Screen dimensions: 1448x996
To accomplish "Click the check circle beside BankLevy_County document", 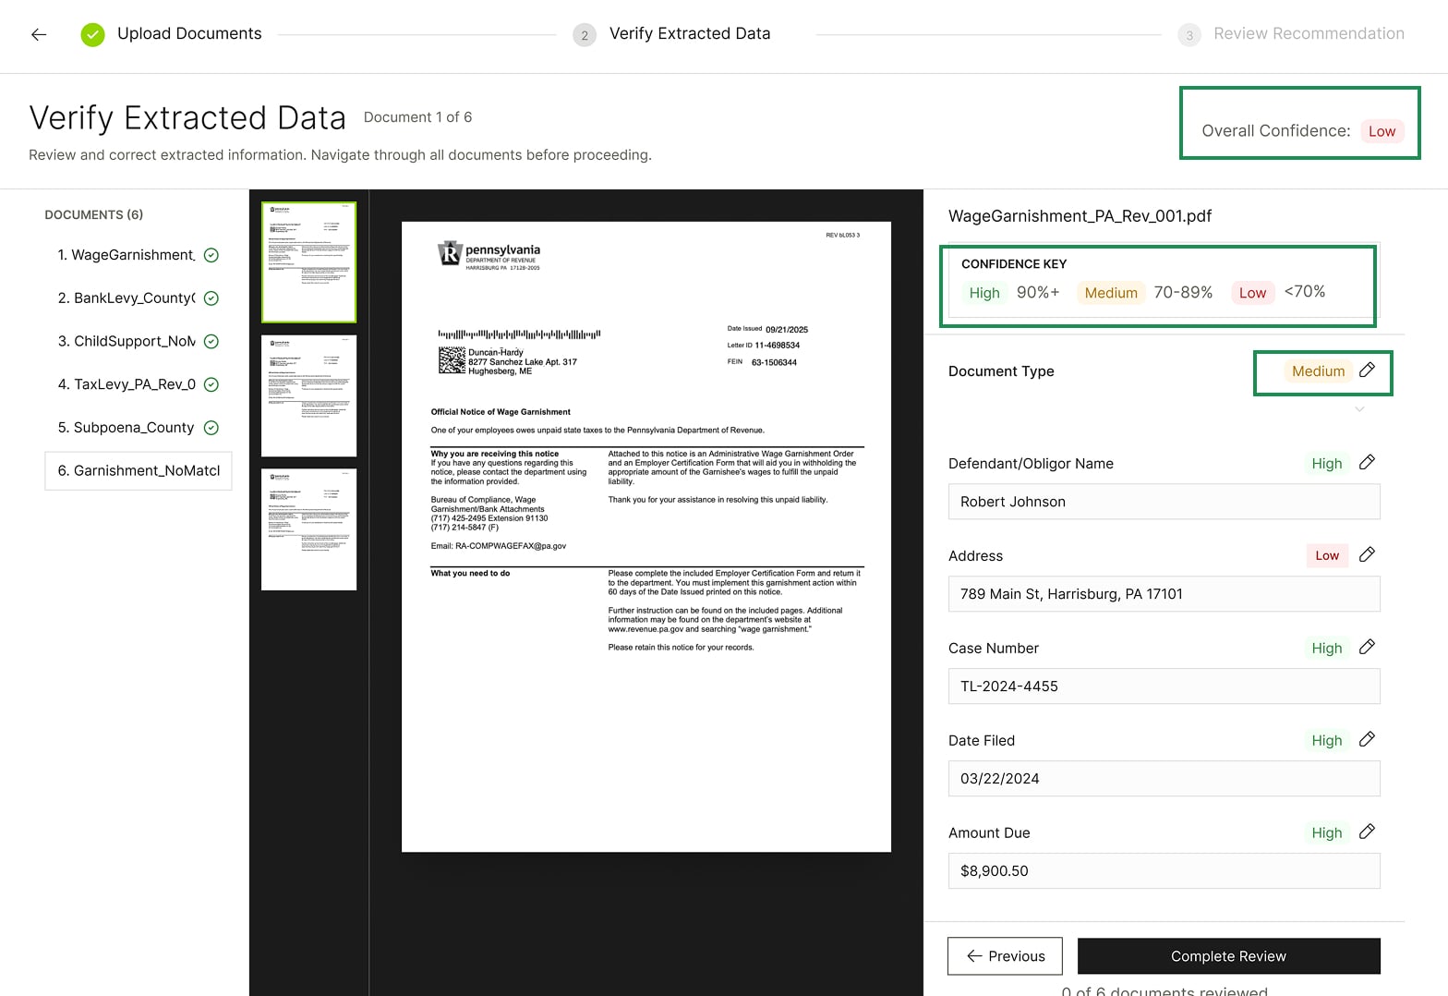I will [211, 298].
